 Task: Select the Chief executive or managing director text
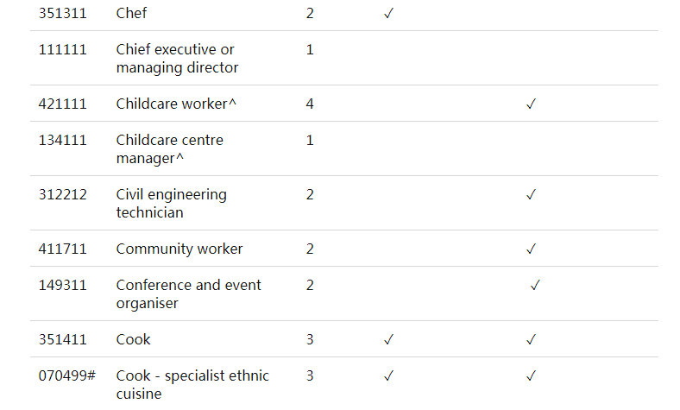pos(177,59)
